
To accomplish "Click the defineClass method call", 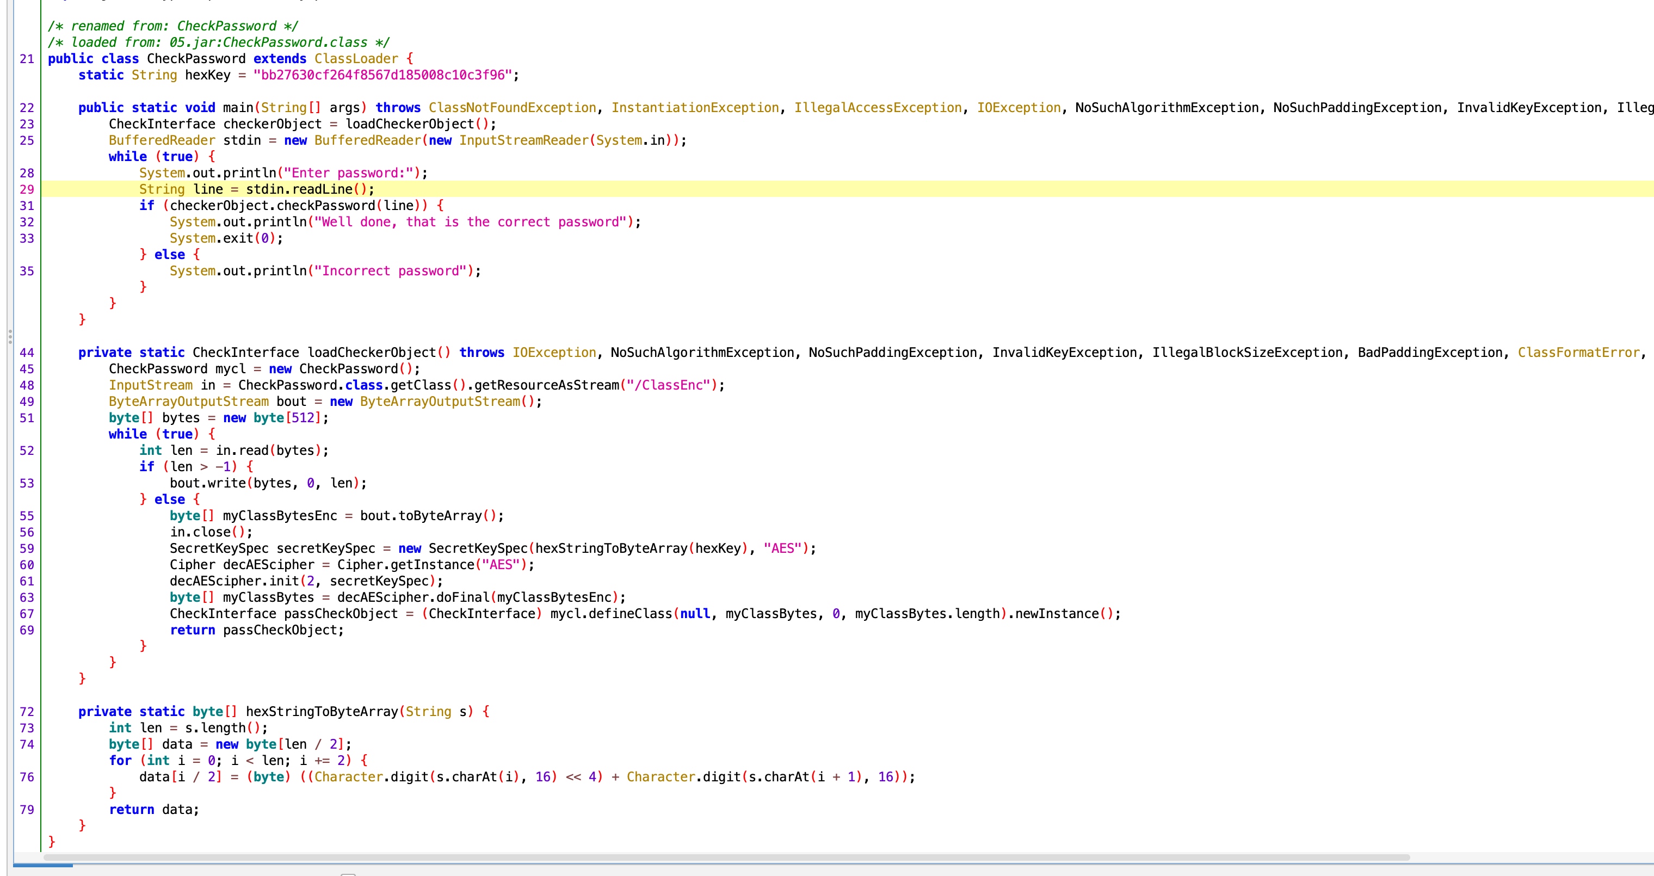I will pyautogui.click(x=629, y=614).
